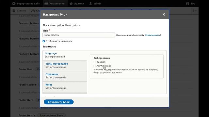Click the Тур help icon

187,4
